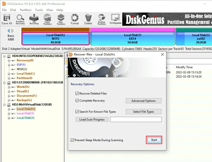Select the Partition Recovery tool

point(20,19)
